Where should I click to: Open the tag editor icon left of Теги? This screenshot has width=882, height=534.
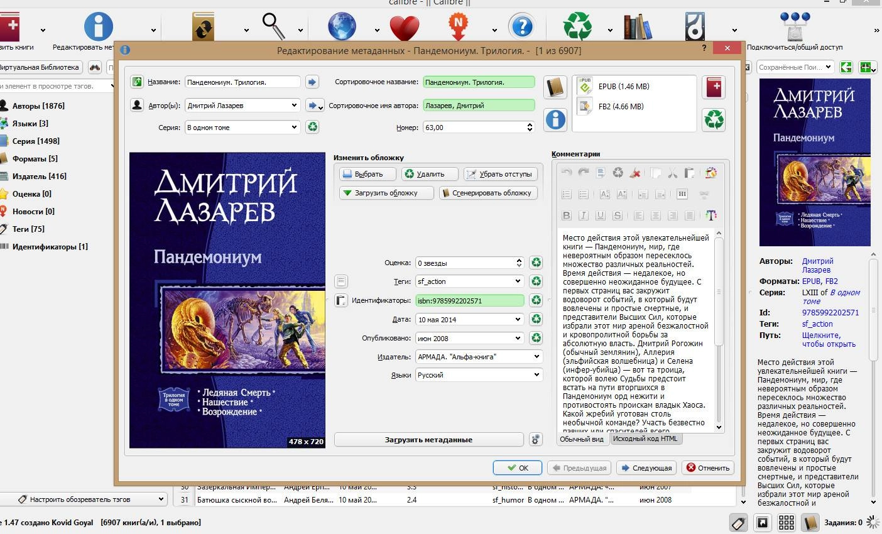340,281
